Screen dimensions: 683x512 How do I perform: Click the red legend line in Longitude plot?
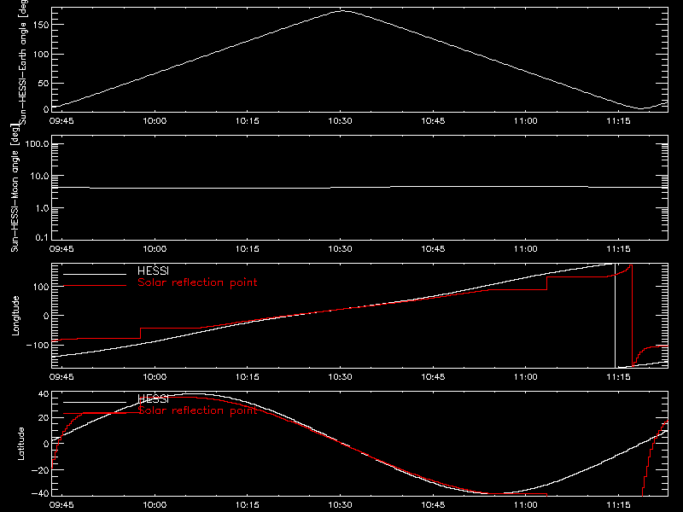point(95,286)
